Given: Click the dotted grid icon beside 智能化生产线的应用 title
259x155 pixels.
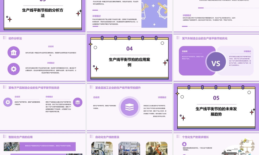Looking at the screenshot, I should coord(5,136).
